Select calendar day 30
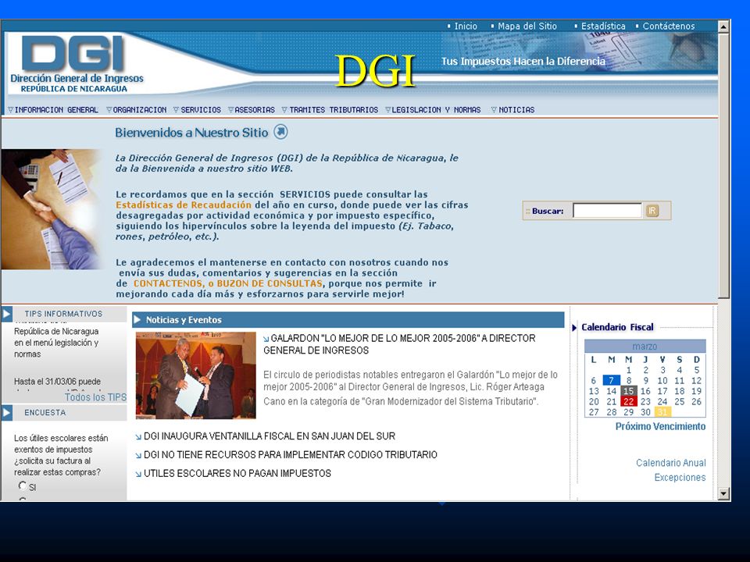This screenshot has width=750, height=562. pos(645,412)
